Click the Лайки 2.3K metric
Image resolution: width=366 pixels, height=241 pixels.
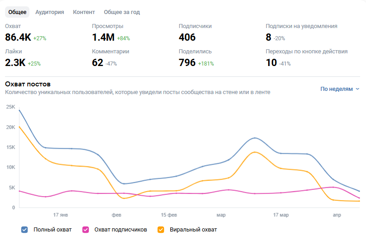pyautogui.click(x=23, y=58)
